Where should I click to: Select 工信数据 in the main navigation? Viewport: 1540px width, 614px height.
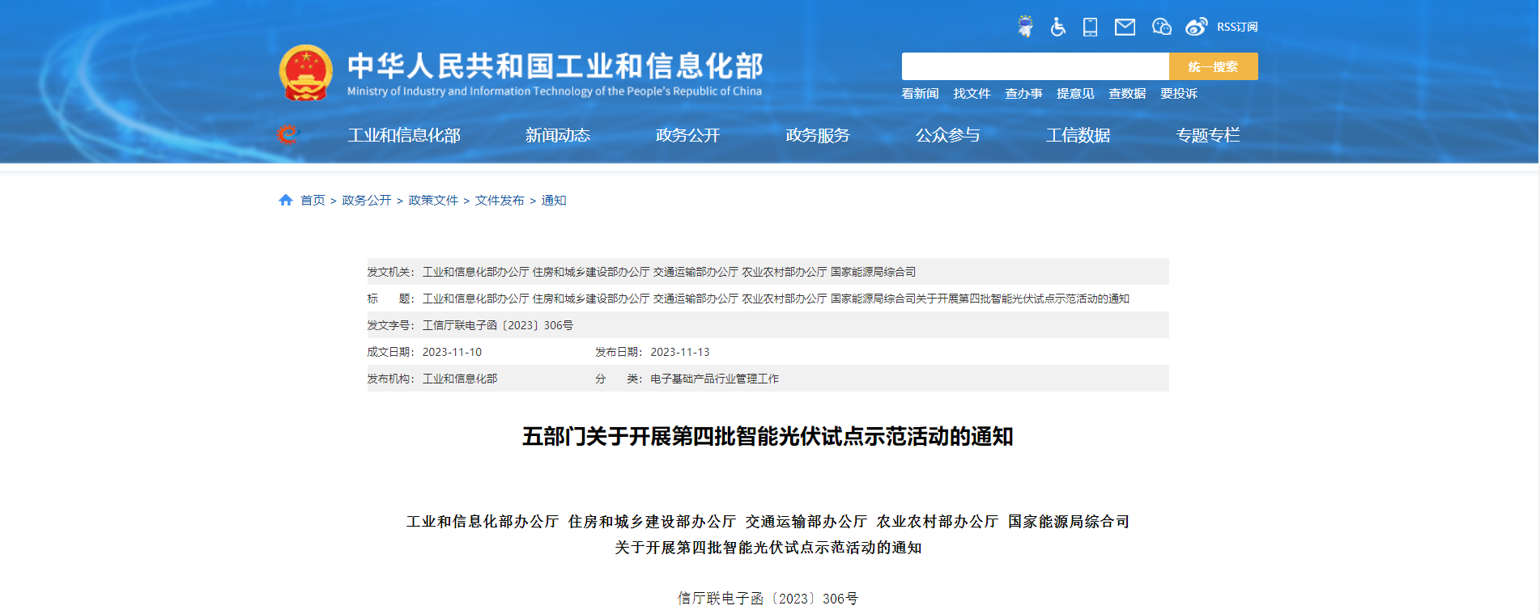[1077, 135]
